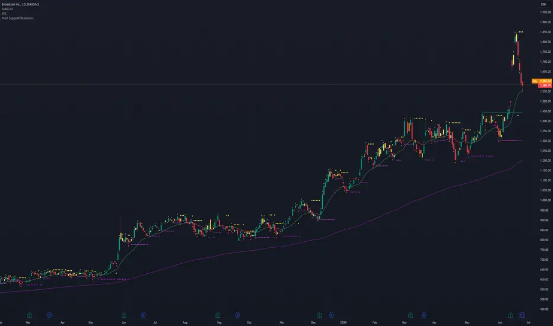The image size is (553, 326).
Task: Click the Broadcom Inc., 1D, NASDAQ symbol title
Action: click(20, 4)
